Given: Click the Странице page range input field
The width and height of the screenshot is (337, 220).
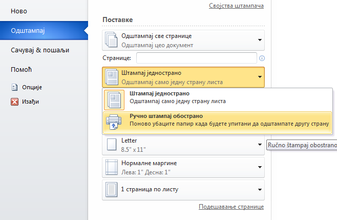Looking at the screenshot, I should (197, 58).
